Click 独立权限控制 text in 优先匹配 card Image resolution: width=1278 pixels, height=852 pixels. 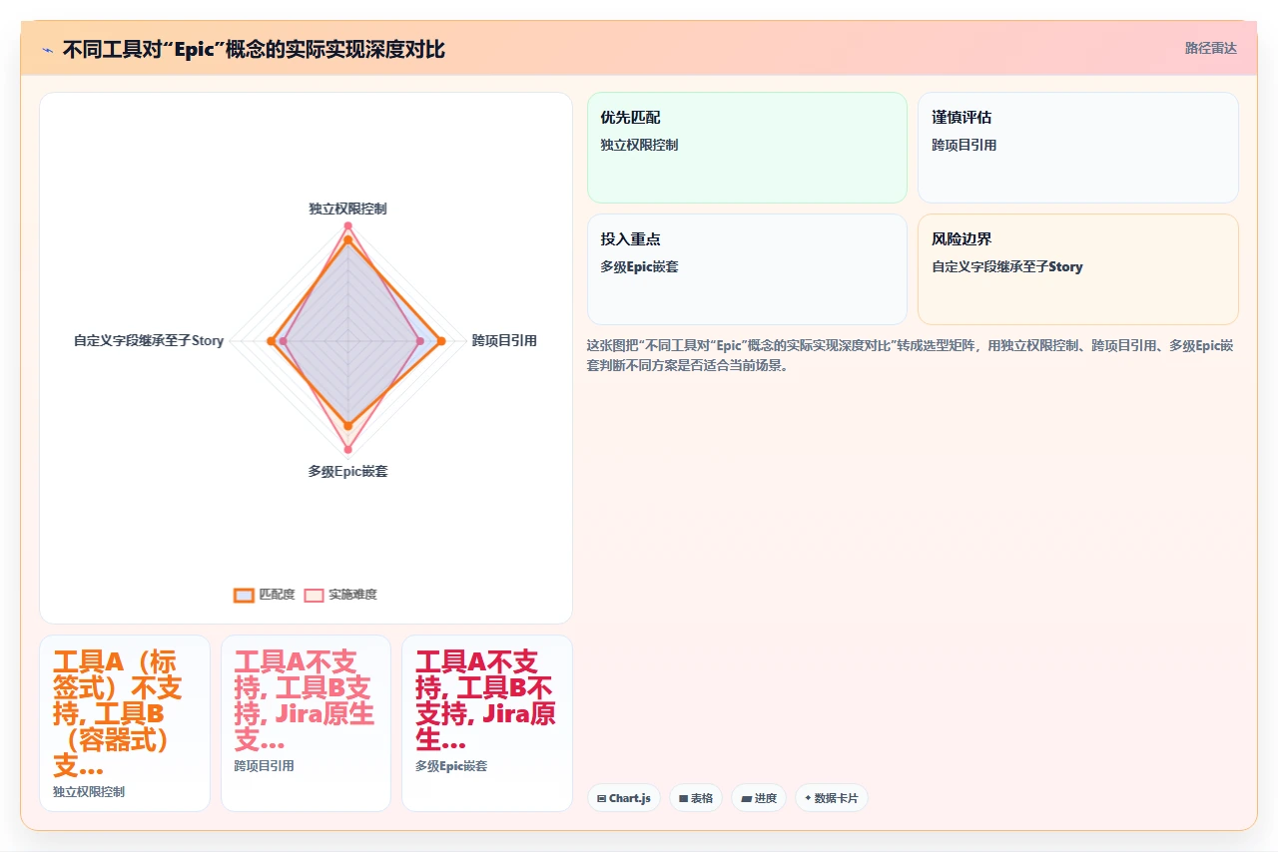(x=639, y=145)
